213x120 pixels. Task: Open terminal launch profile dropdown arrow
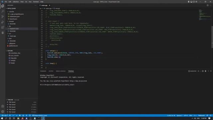[x=200, y=71]
